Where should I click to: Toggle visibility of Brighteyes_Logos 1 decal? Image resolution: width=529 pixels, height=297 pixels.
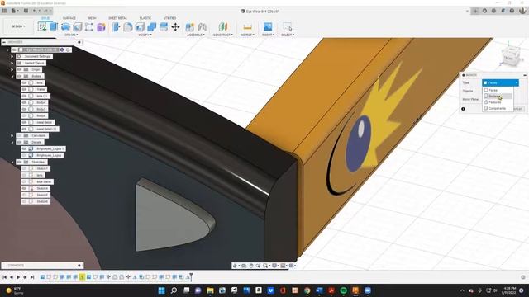[24, 148]
